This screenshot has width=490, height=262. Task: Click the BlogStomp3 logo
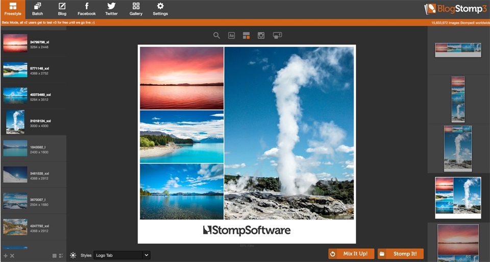(x=456, y=9)
